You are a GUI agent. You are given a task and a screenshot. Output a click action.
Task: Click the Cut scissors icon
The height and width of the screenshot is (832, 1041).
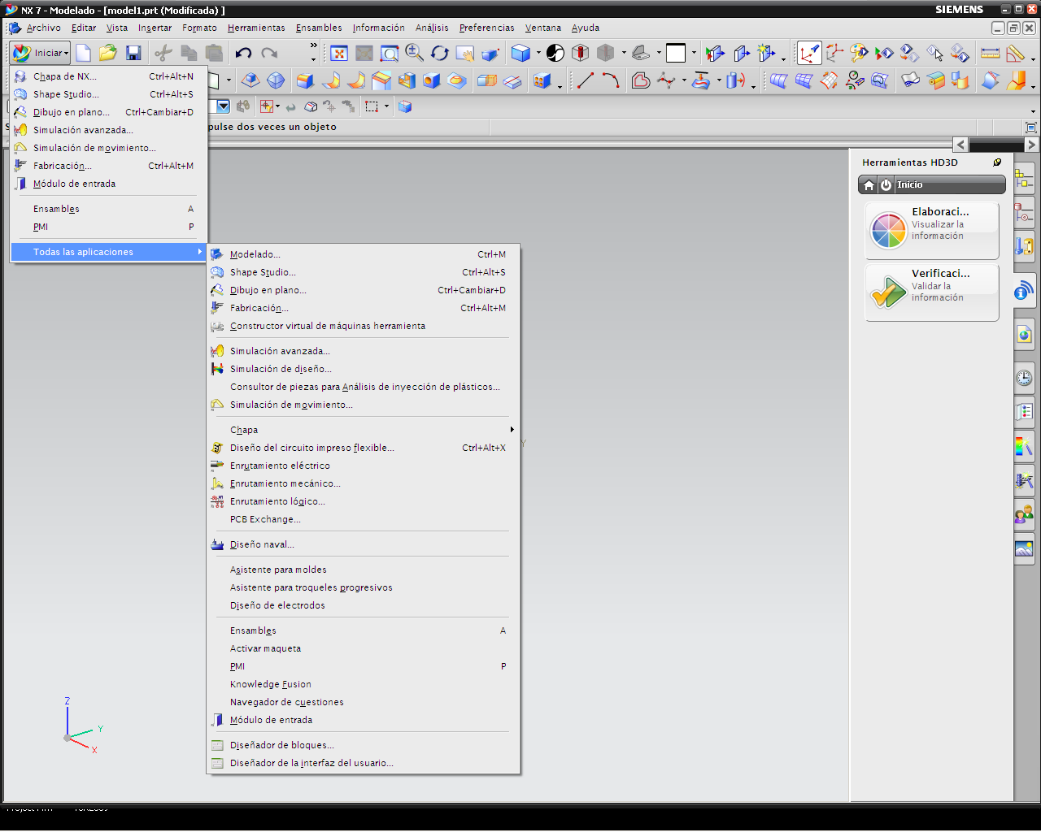click(163, 54)
